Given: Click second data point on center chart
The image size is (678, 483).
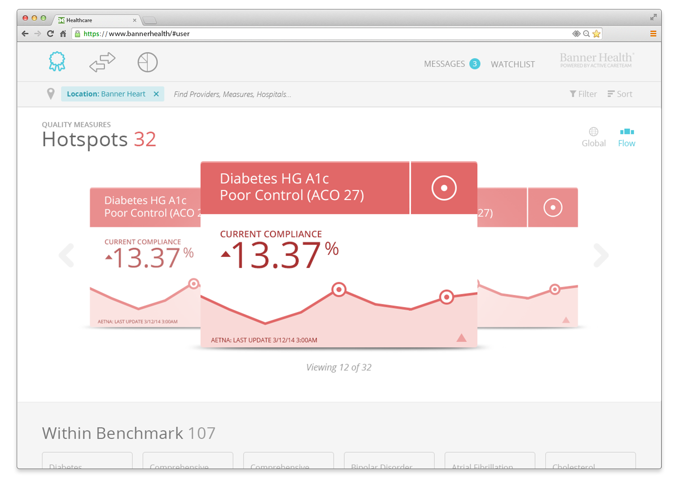Looking at the screenshot, I should click(x=447, y=297).
